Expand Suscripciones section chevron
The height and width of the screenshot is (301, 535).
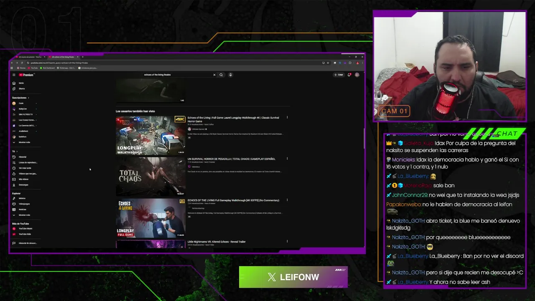point(28,98)
